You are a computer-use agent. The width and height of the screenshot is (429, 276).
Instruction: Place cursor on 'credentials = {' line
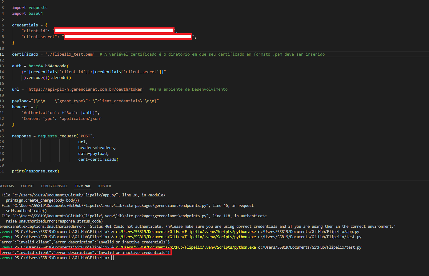(30, 25)
